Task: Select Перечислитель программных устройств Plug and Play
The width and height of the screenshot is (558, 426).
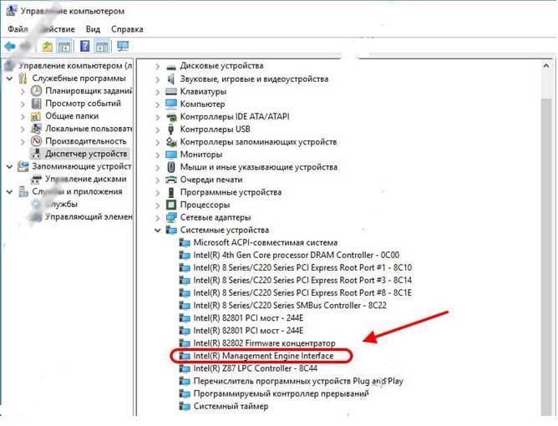Action: [298, 381]
